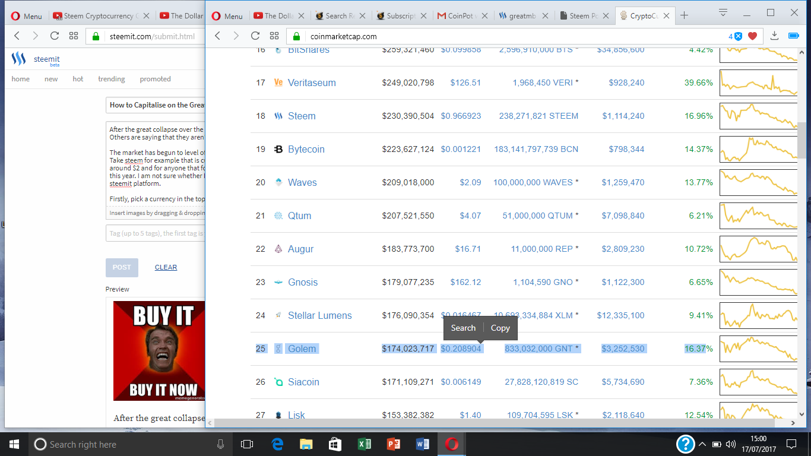Click the post title field 'How to Capitalise'
Viewport: 811px width, 456px height.
(x=156, y=105)
